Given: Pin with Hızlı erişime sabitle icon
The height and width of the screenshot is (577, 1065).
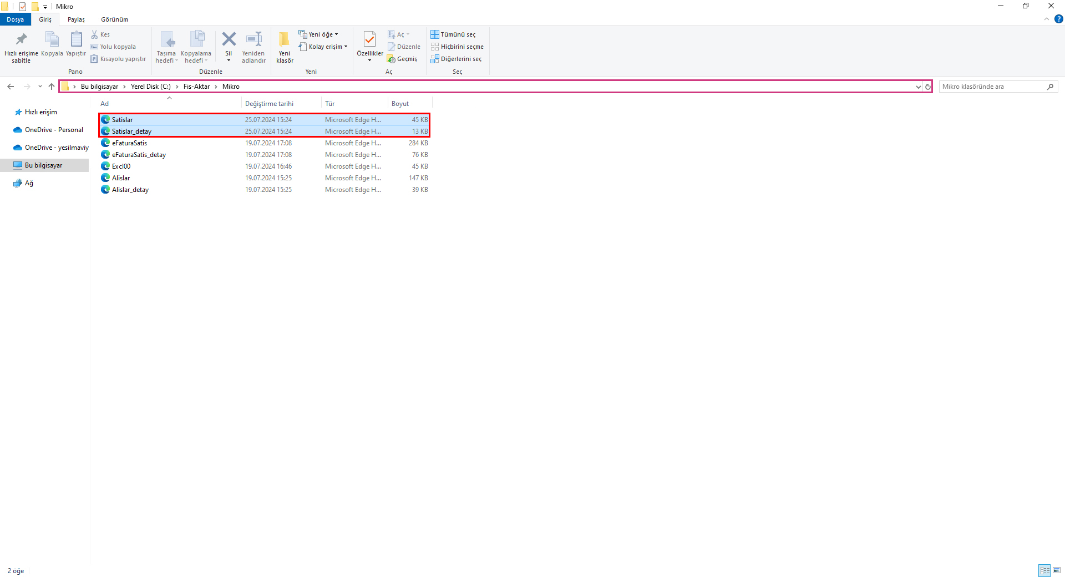Looking at the screenshot, I should [21, 40].
